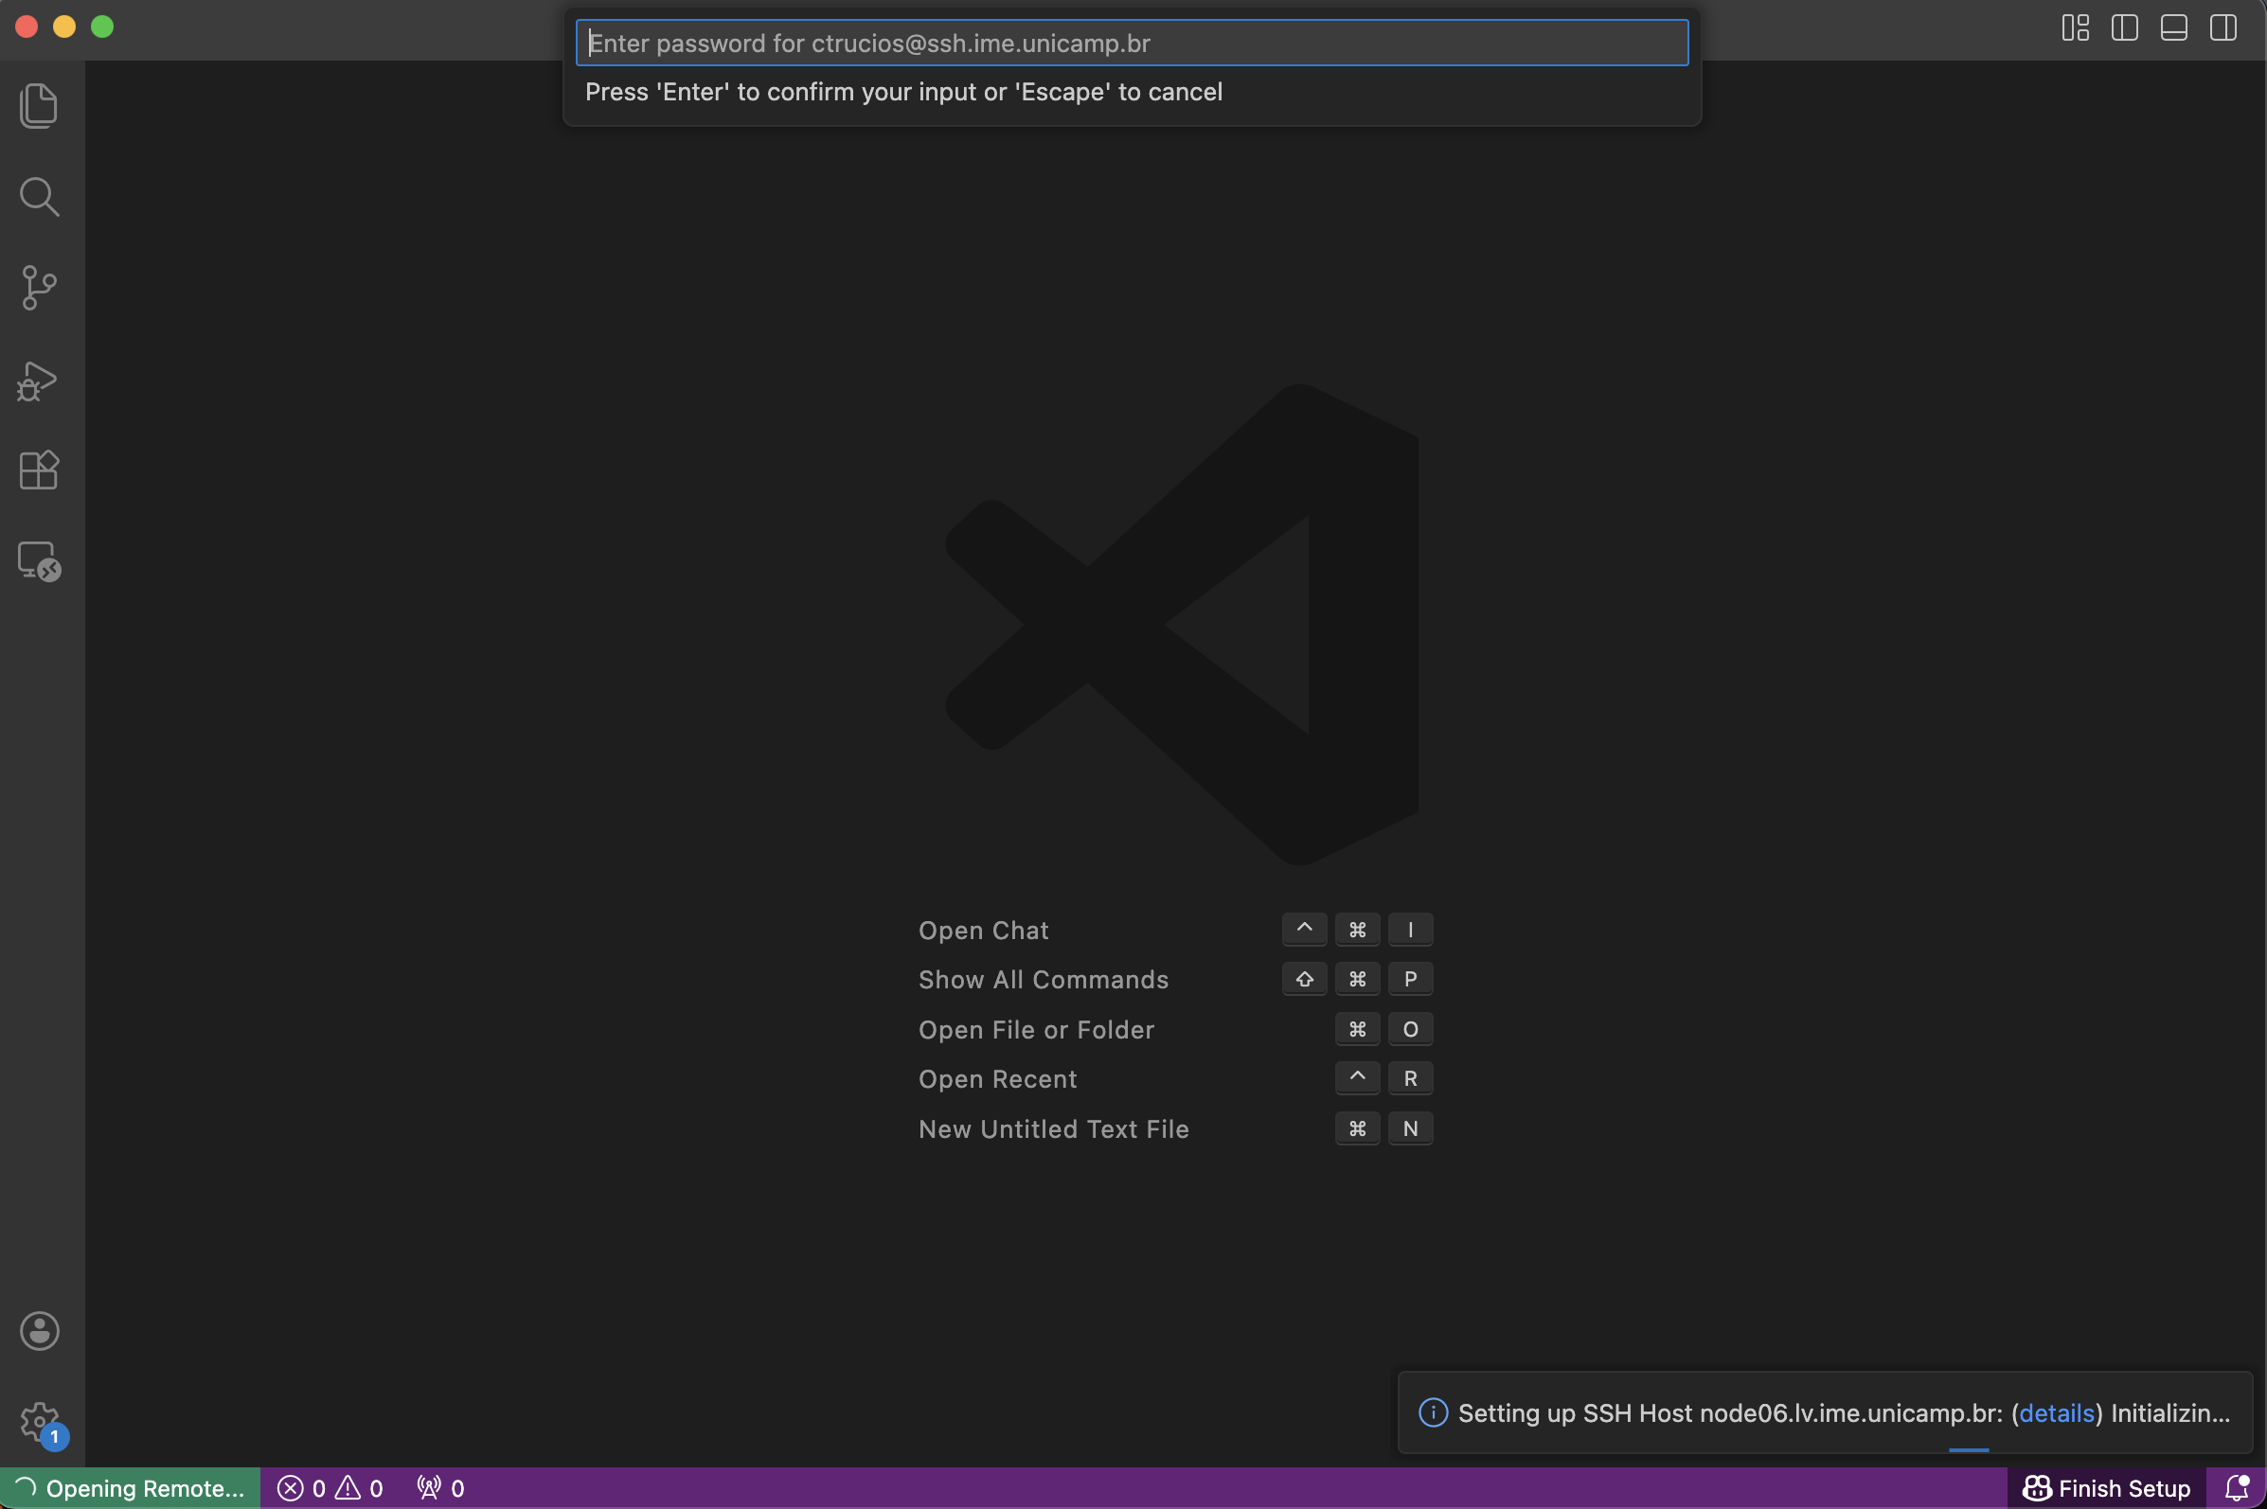The width and height of the screenshot is (2267, 1509).
Task: Open the Accounts icon menu
Action: coord(39,1331)
